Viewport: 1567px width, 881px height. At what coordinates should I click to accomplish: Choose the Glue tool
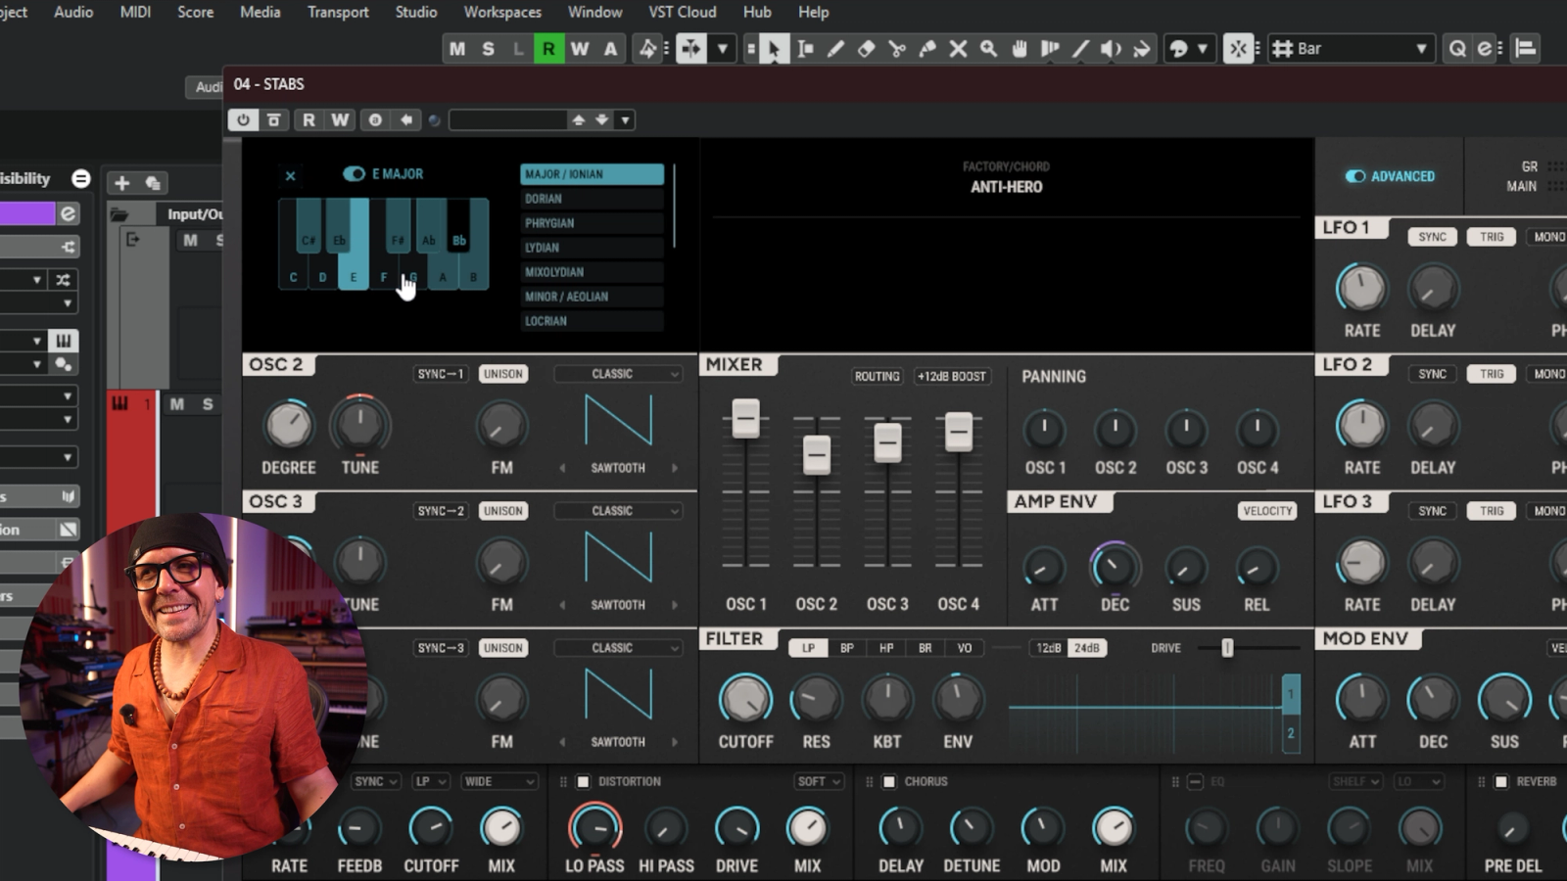pos(927,49)
